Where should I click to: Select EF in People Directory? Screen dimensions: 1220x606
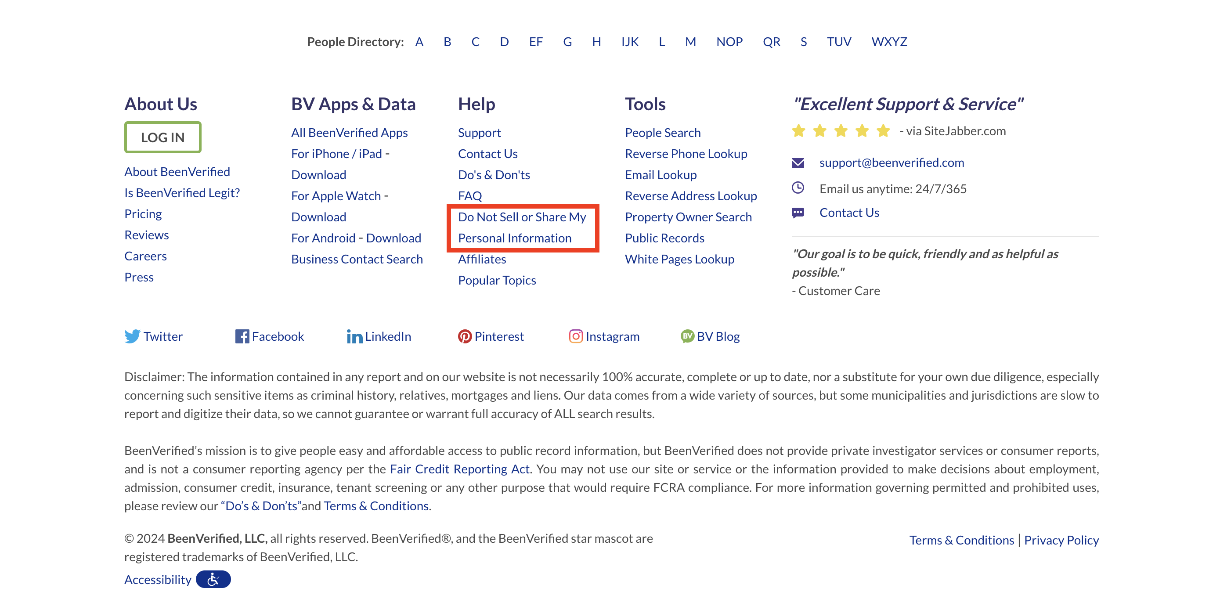[536, 42]
